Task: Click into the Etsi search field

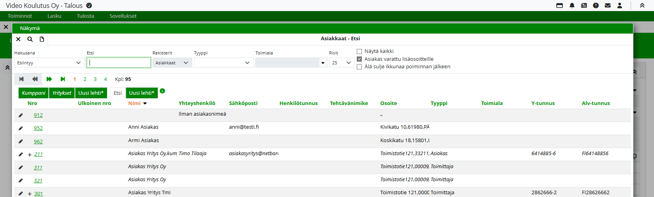Action: (x=119, y=63)
